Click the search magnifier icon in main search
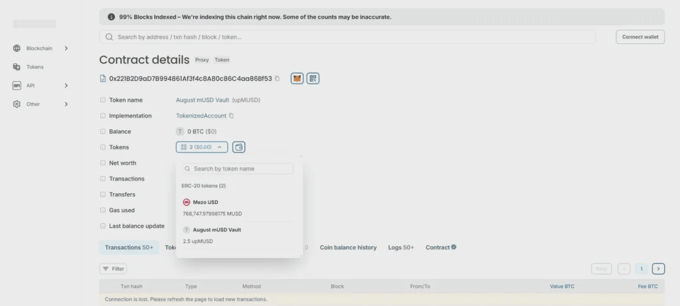Viewport: 680px width, 306px height. tap(110, 37)
